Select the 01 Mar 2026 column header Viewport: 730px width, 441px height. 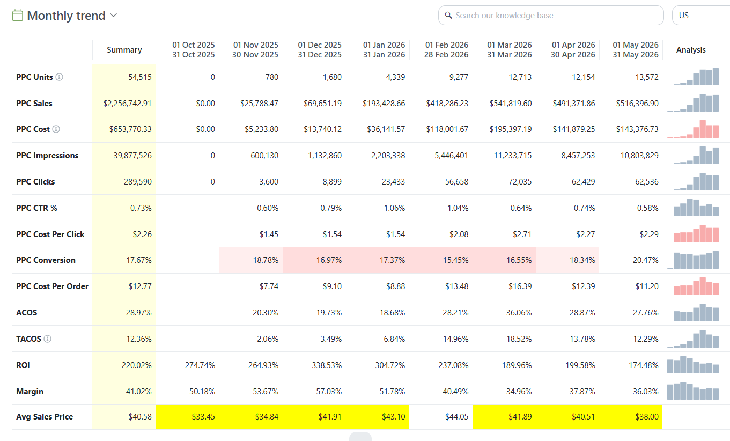coord(510,50)
